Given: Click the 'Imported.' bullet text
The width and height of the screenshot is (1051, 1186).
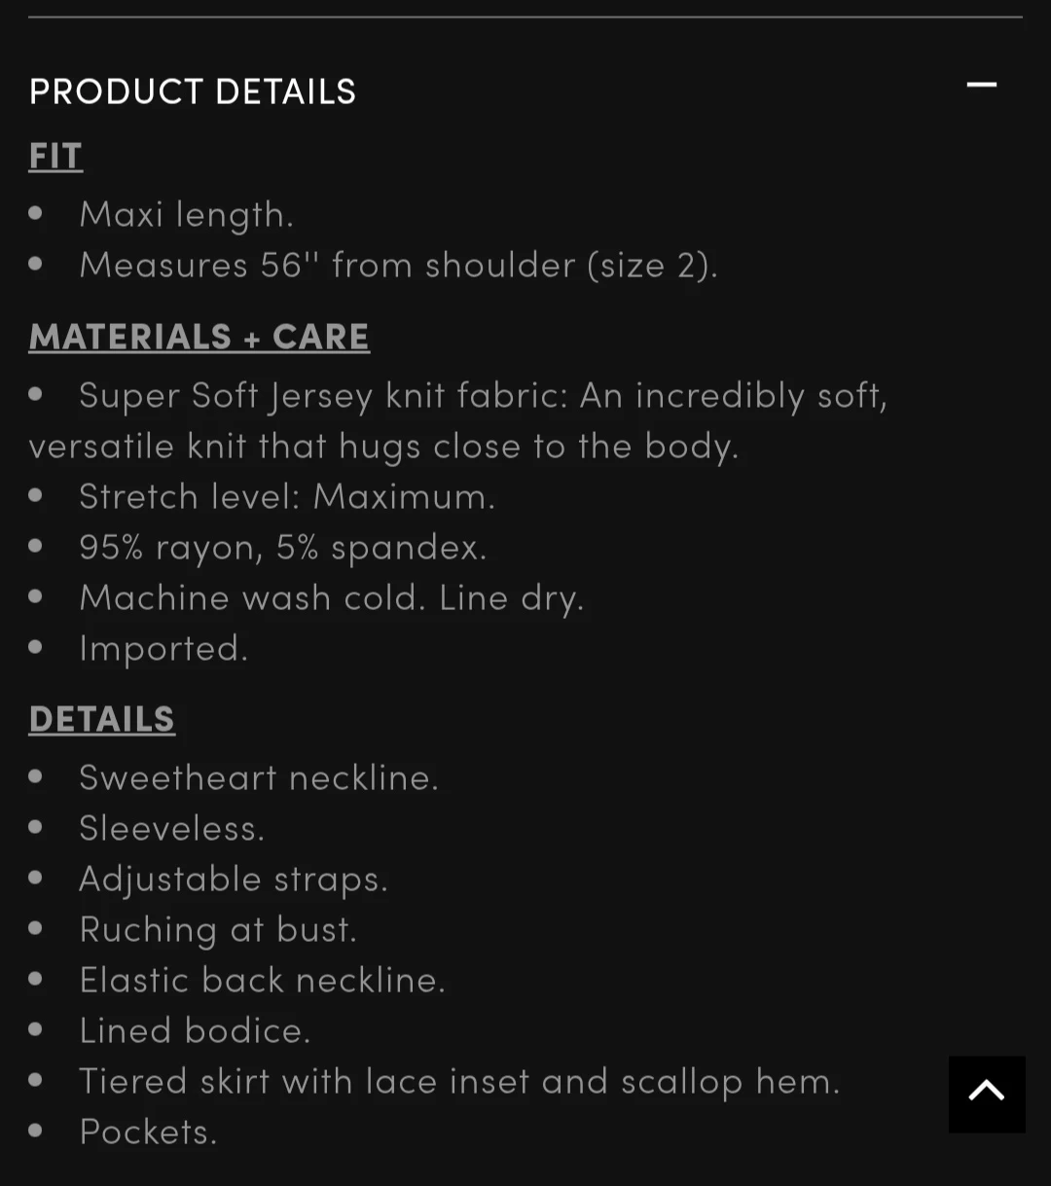Looking at the screenshot, I should (164, 648).
